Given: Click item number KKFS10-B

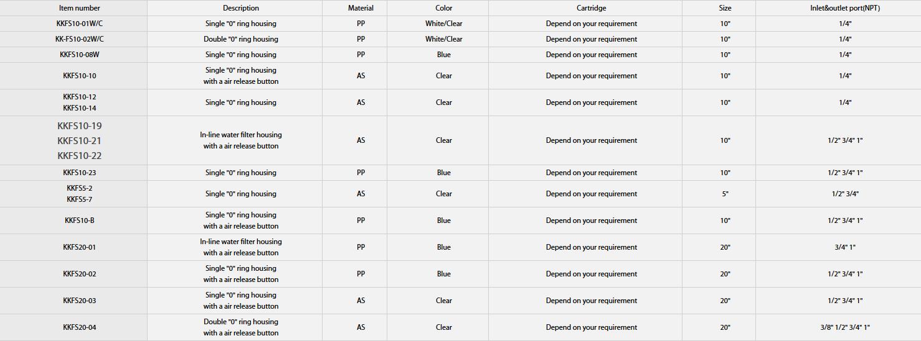Looking at the screenshot, I should (80, 221).
